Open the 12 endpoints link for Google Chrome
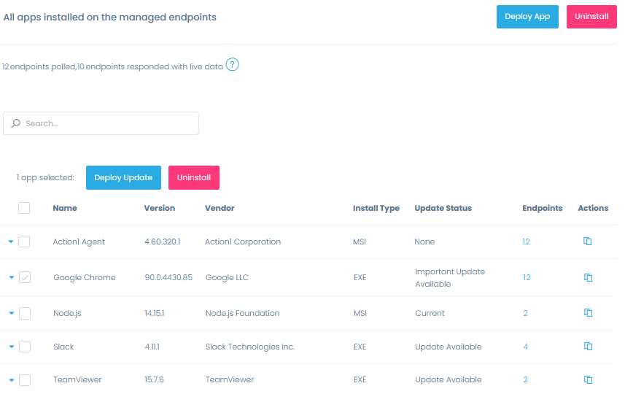Viewport: 625px width, 394px height. coord(527,277)
